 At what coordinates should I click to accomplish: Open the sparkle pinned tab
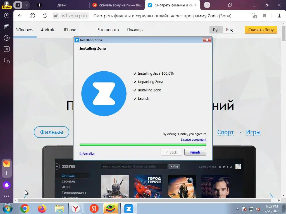(39, 5)
